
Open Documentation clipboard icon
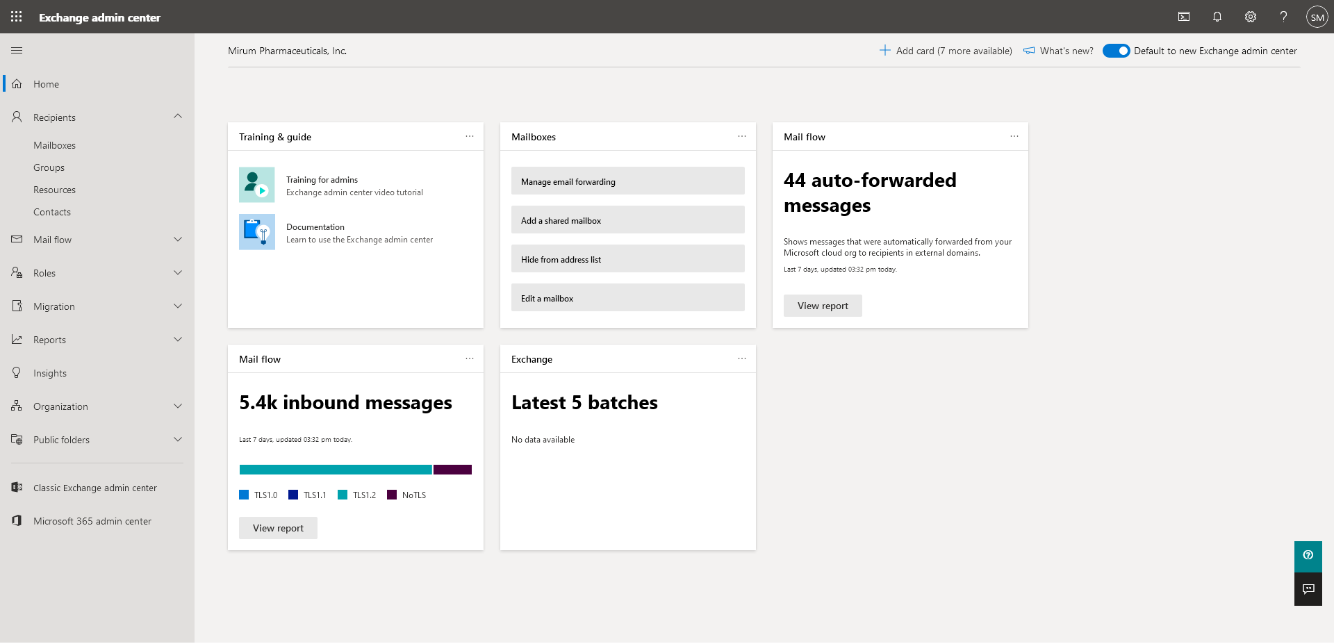click(257, 232)
